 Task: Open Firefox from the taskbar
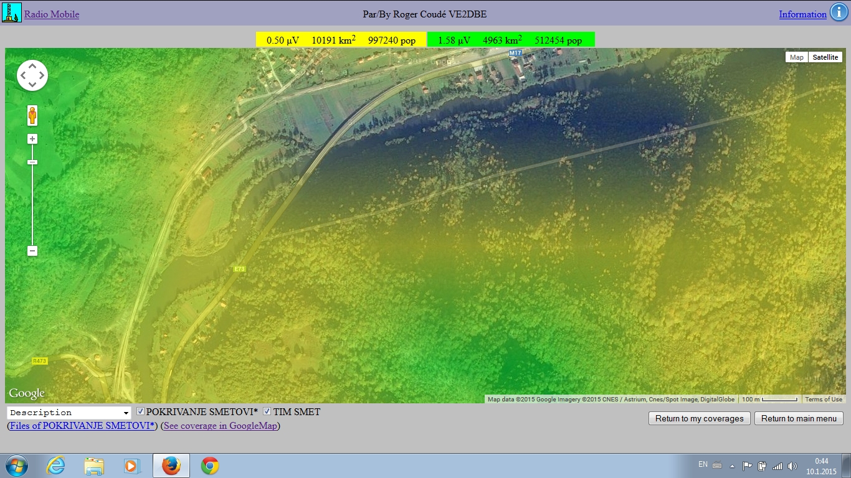tap(171, 466)
